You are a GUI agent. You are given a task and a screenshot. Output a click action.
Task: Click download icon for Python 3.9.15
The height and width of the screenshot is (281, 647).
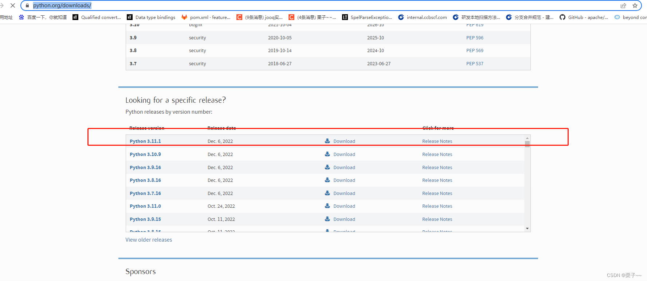coord(328,219)
